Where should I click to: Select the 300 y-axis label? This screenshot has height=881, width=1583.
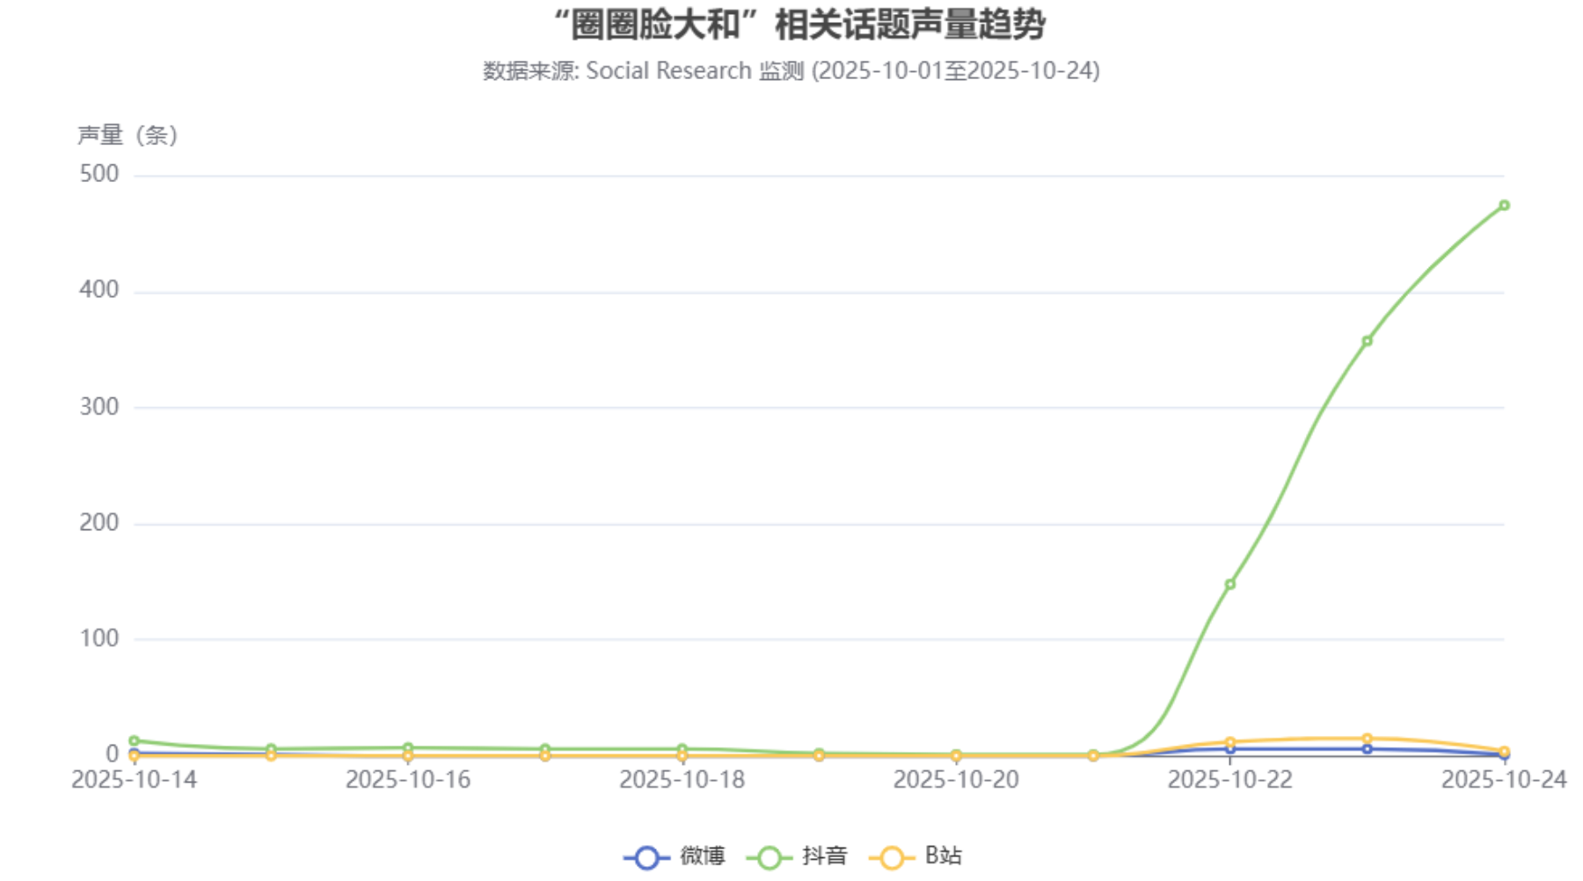point(99,407)
